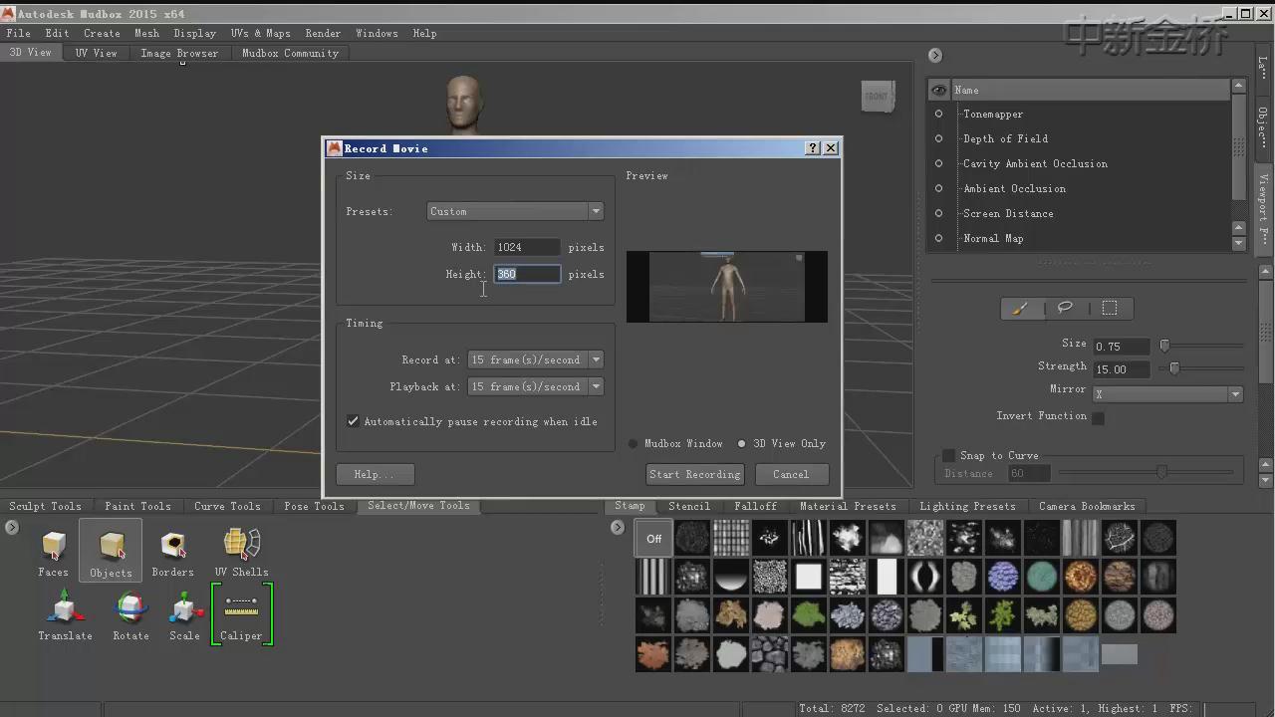Viewport: 1275px width, 717px height.
Task: Toggle Screen Distance visibility circle
Action: point(938,213)
